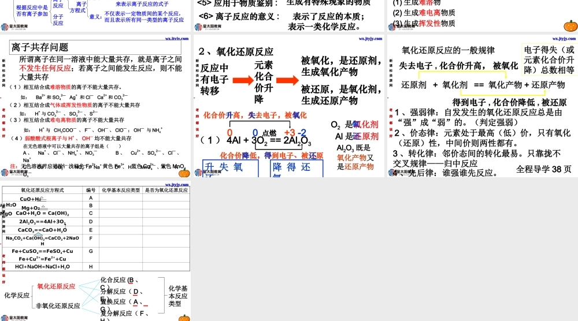Click 是否为氧化还原反应 table header

point(166,190)
